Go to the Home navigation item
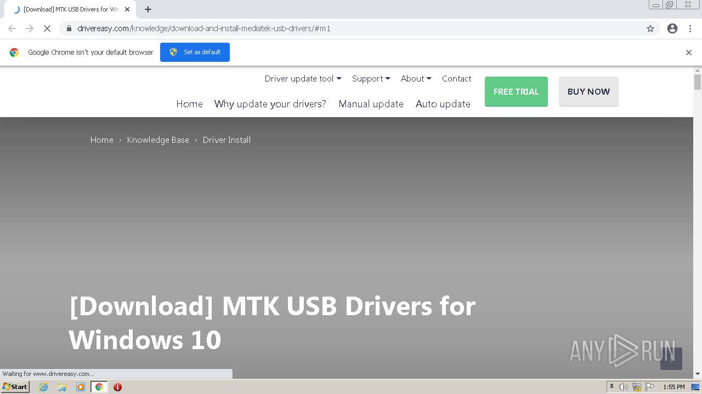The image size is (702, 394). click(189, 104)
